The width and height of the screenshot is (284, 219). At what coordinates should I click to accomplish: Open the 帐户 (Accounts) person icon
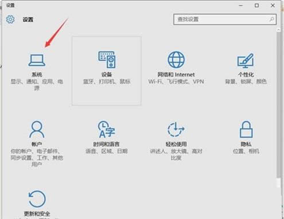pyautogui.click(x=37, y=129)
